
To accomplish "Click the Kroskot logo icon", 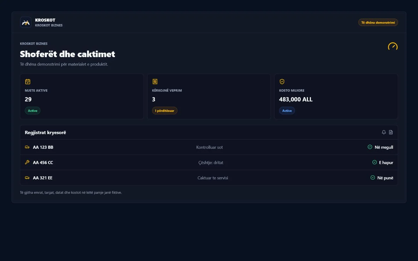I will 26,22.
